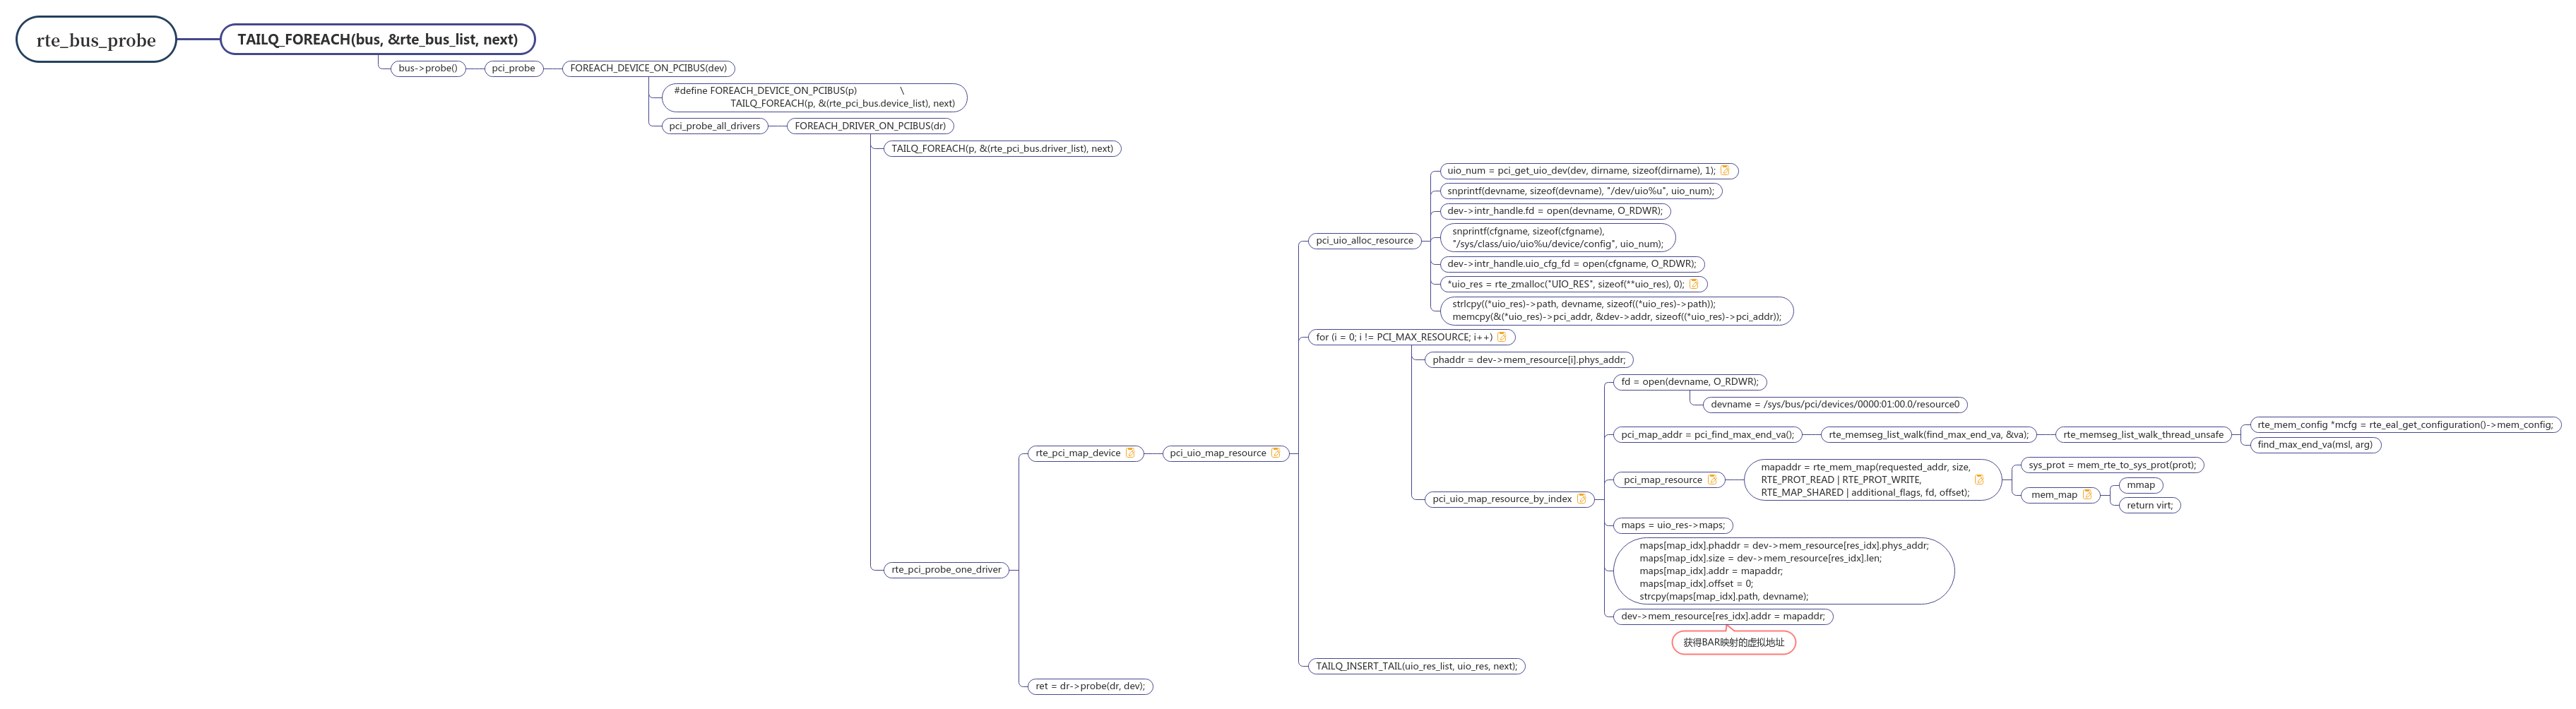Open note icon on mapaddr = rte_mem_map node
The image size is (2576, 709).
tap(1979, 480)
